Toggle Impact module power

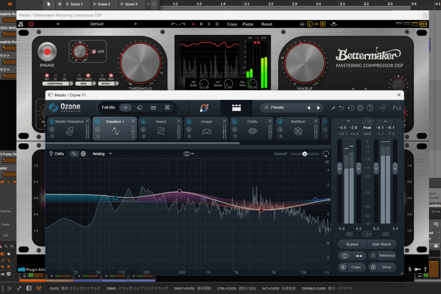(143, 121)
